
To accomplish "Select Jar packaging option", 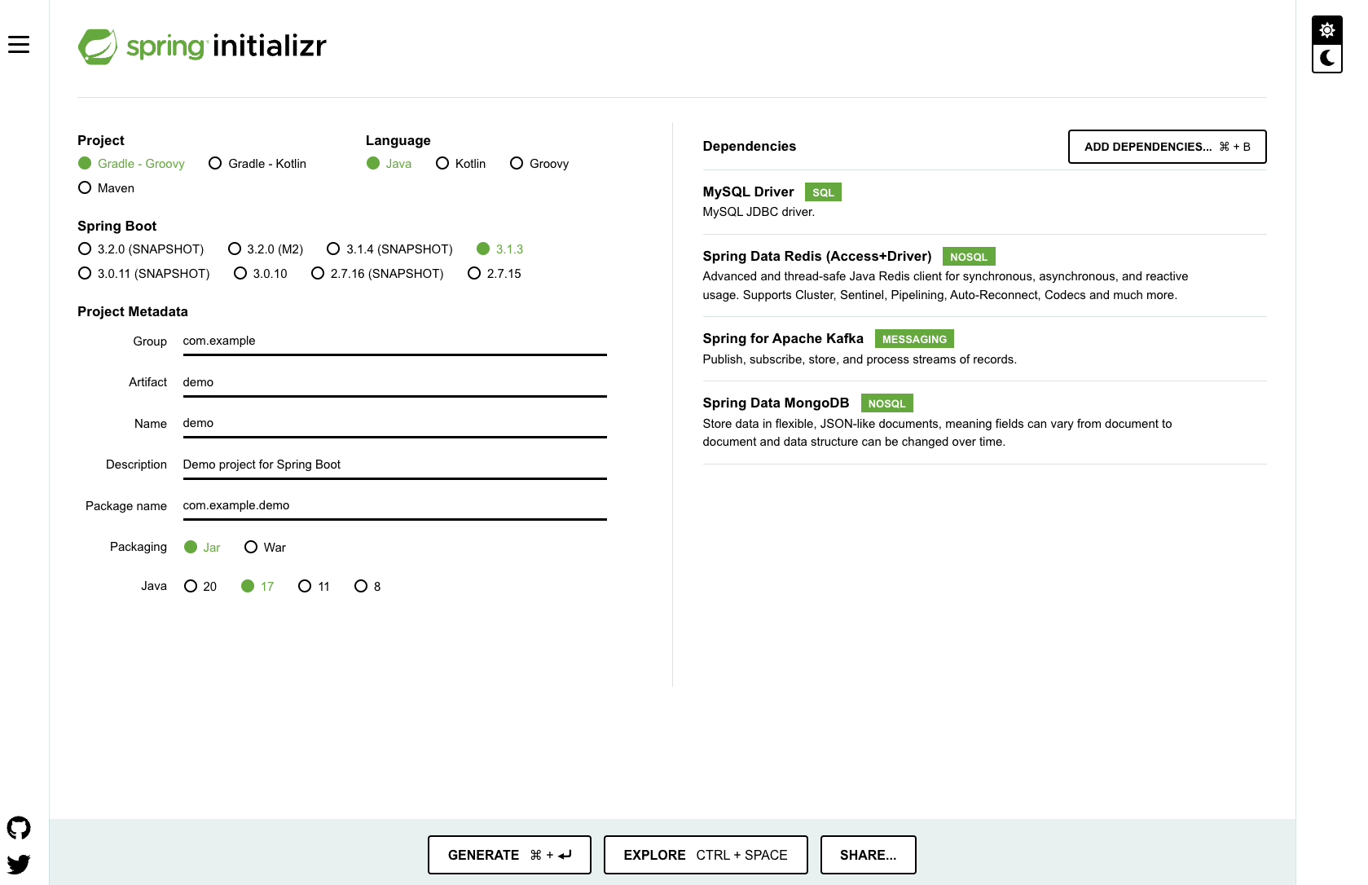I will 202,548.
